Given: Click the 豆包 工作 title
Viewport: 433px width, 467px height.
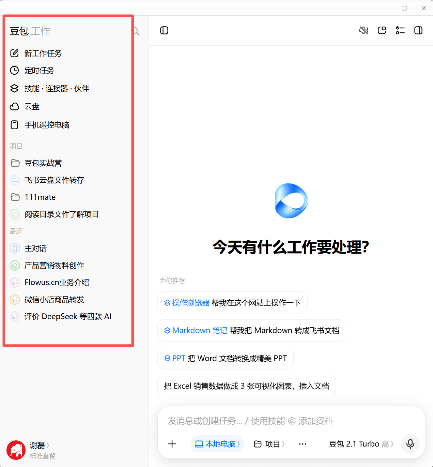Looking at the screenshot, I should tap(30, 31).
